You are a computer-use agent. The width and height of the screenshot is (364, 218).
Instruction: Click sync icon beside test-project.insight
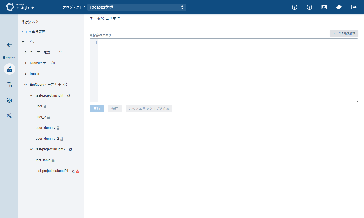pos(69,96)
